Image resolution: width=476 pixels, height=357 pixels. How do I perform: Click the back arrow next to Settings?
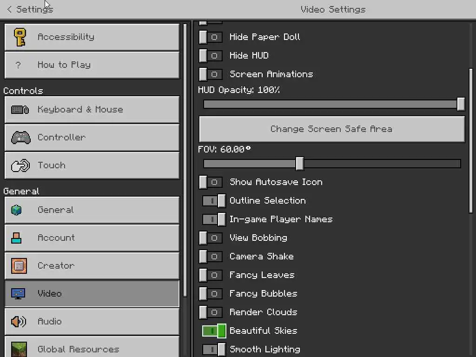(9, 9)
